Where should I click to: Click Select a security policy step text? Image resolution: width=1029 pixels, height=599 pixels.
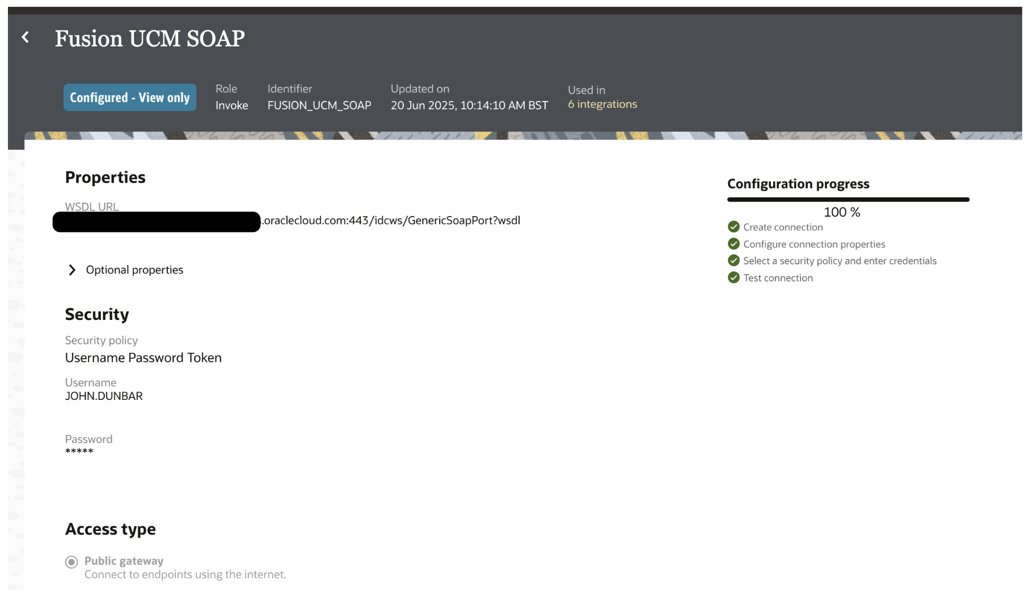(840, 261)
